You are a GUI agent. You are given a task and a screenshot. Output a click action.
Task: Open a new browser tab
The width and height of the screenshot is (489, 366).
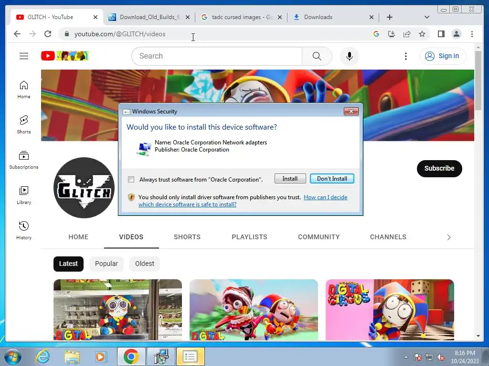(x=390, y=17)
